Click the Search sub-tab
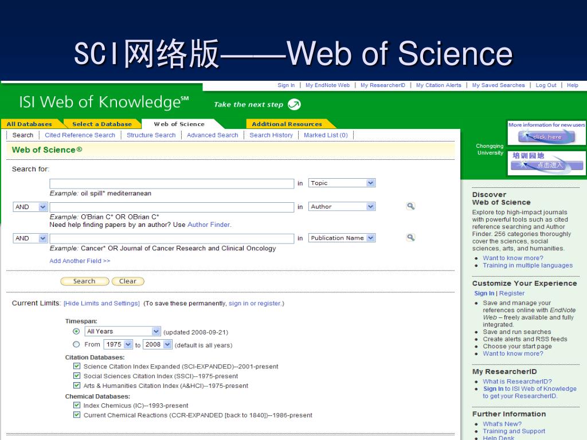 (23, 135)
